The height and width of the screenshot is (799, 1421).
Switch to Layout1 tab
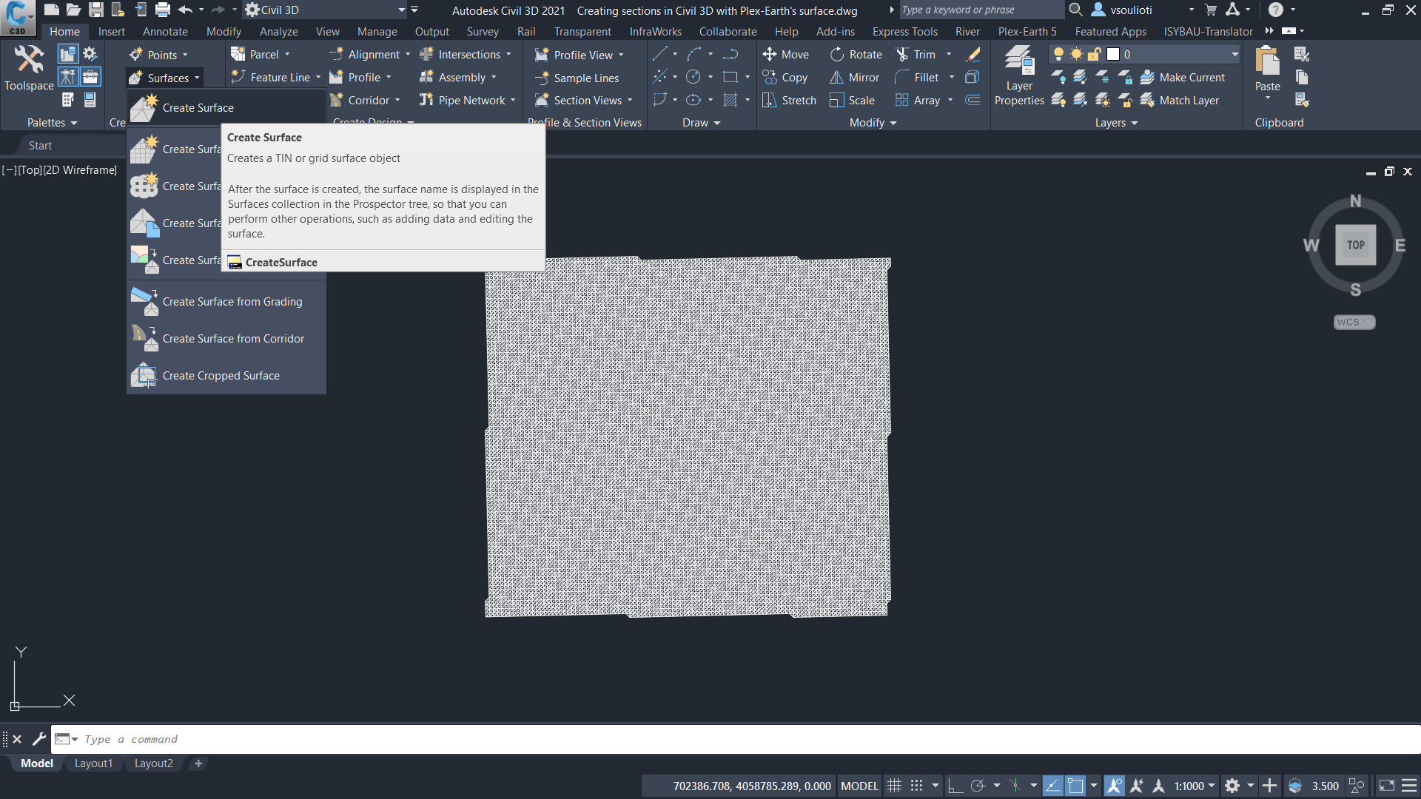[93, 763]
